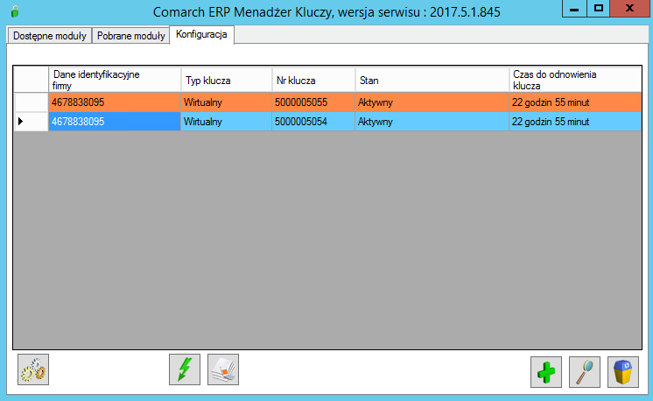Screen dimensions: 653x401
Task: Open the gears settings icon button
Action: point(33,369)
